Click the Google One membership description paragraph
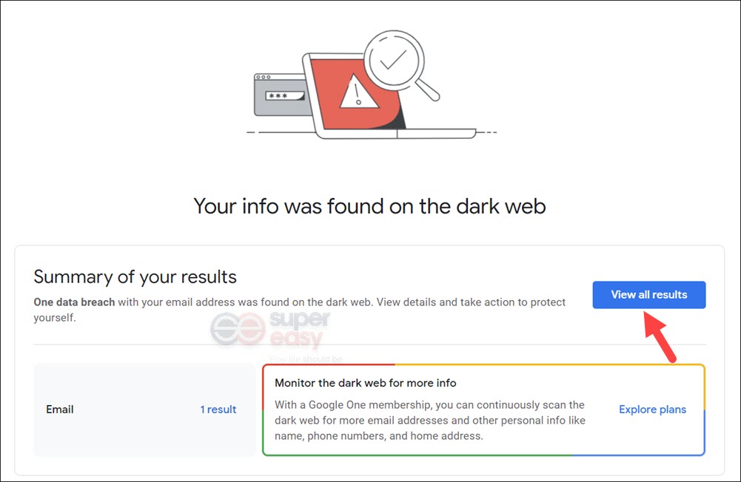The image size is (741, 482). click(x=429, y=420)
